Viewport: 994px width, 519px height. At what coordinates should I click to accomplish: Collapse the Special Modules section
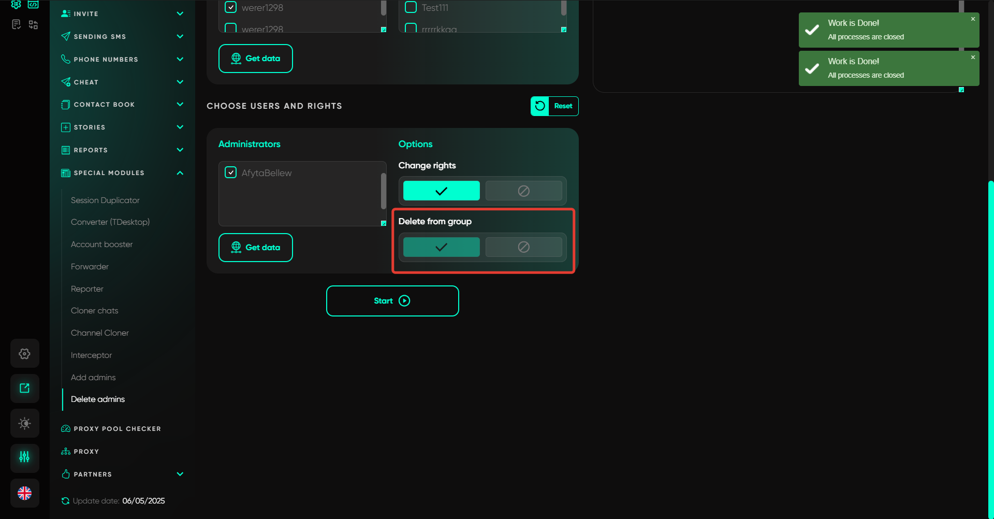tap(180, 173)
